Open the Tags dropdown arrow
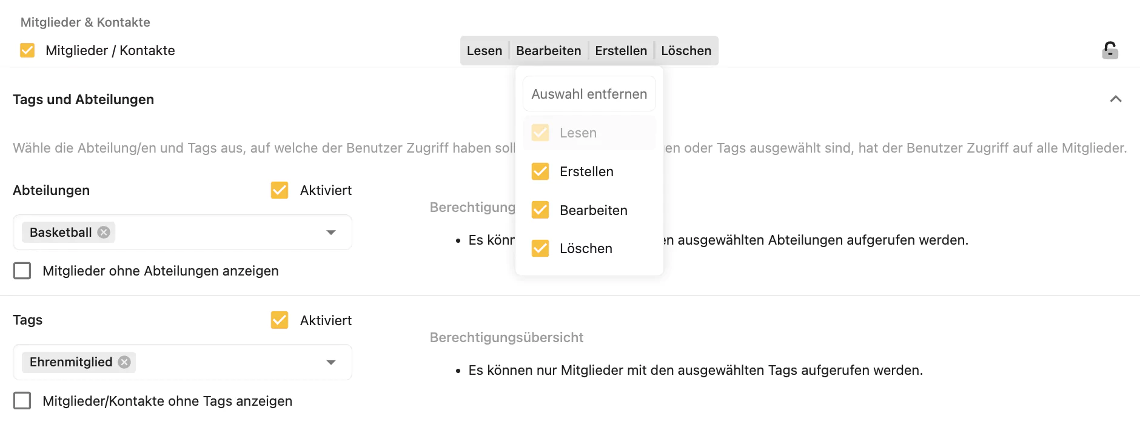 (x=331, y=362)
